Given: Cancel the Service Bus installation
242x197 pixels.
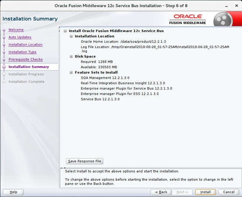Looking at the screenshot, I should tap(229, 192).
